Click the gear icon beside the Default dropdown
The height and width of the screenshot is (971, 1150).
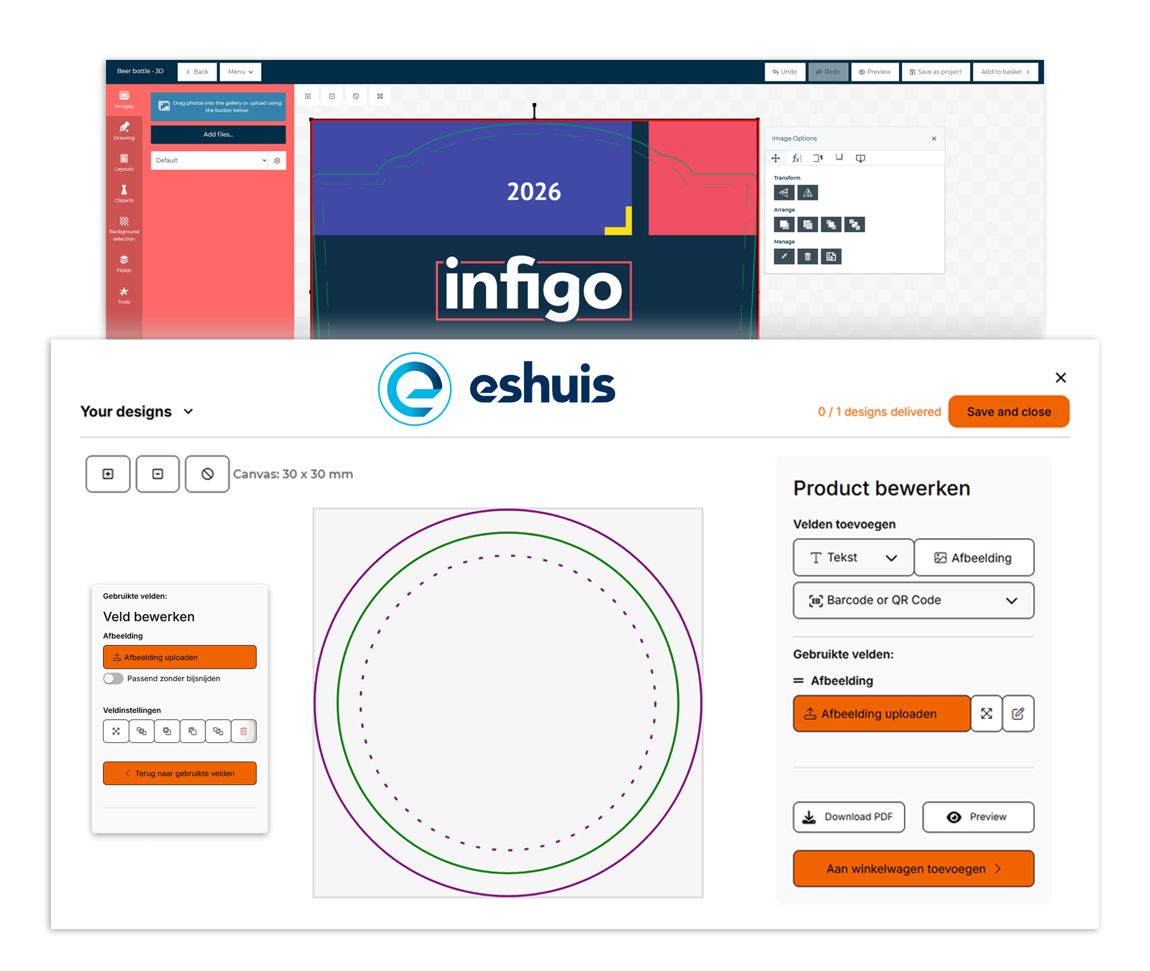click(277, 160)
